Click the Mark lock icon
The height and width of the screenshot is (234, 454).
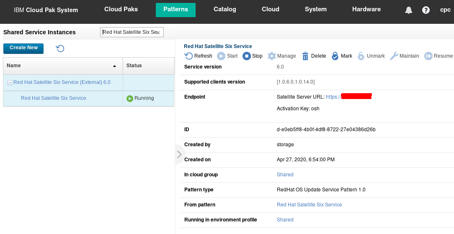(335, 56)
